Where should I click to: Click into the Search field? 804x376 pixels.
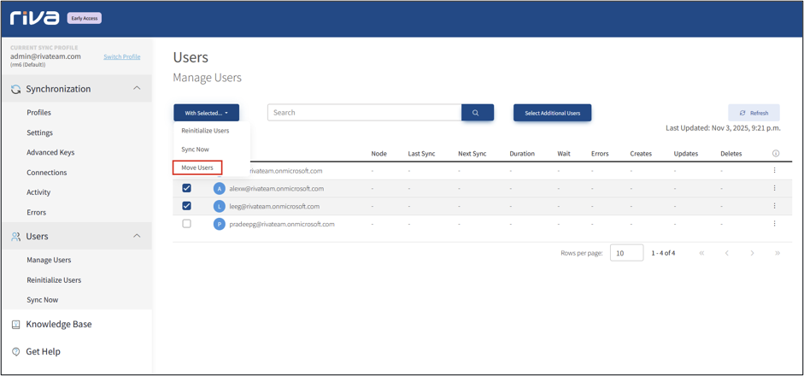365,113
